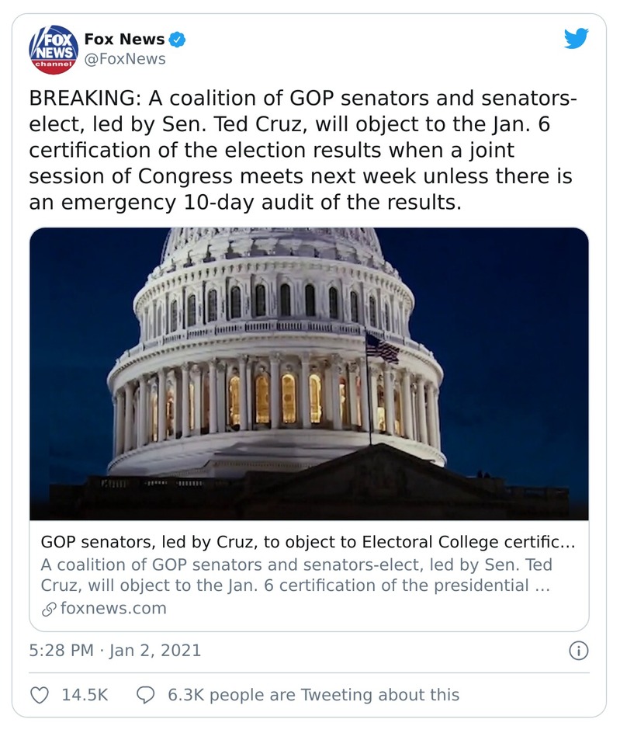Click the chain link icon beside foxnews.com
The width and height of the screenshot is (620, 733).
click(49, 608)
